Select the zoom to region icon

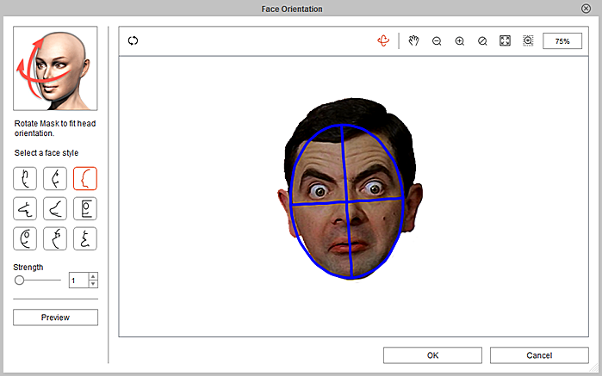(528, 40)
